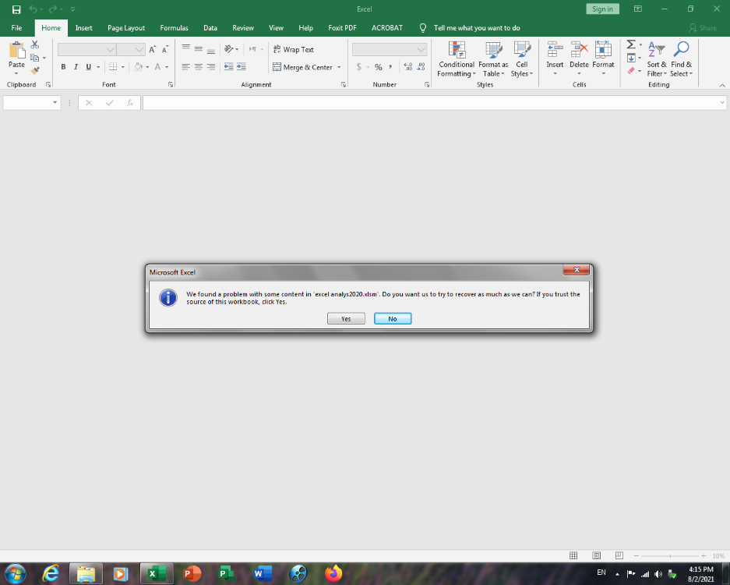Click the Sign in button
The image size is (730, 585).
coord(602,9)
